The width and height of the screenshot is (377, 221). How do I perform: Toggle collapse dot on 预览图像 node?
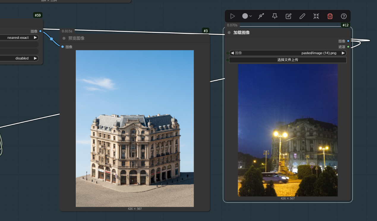coord(64,38)
